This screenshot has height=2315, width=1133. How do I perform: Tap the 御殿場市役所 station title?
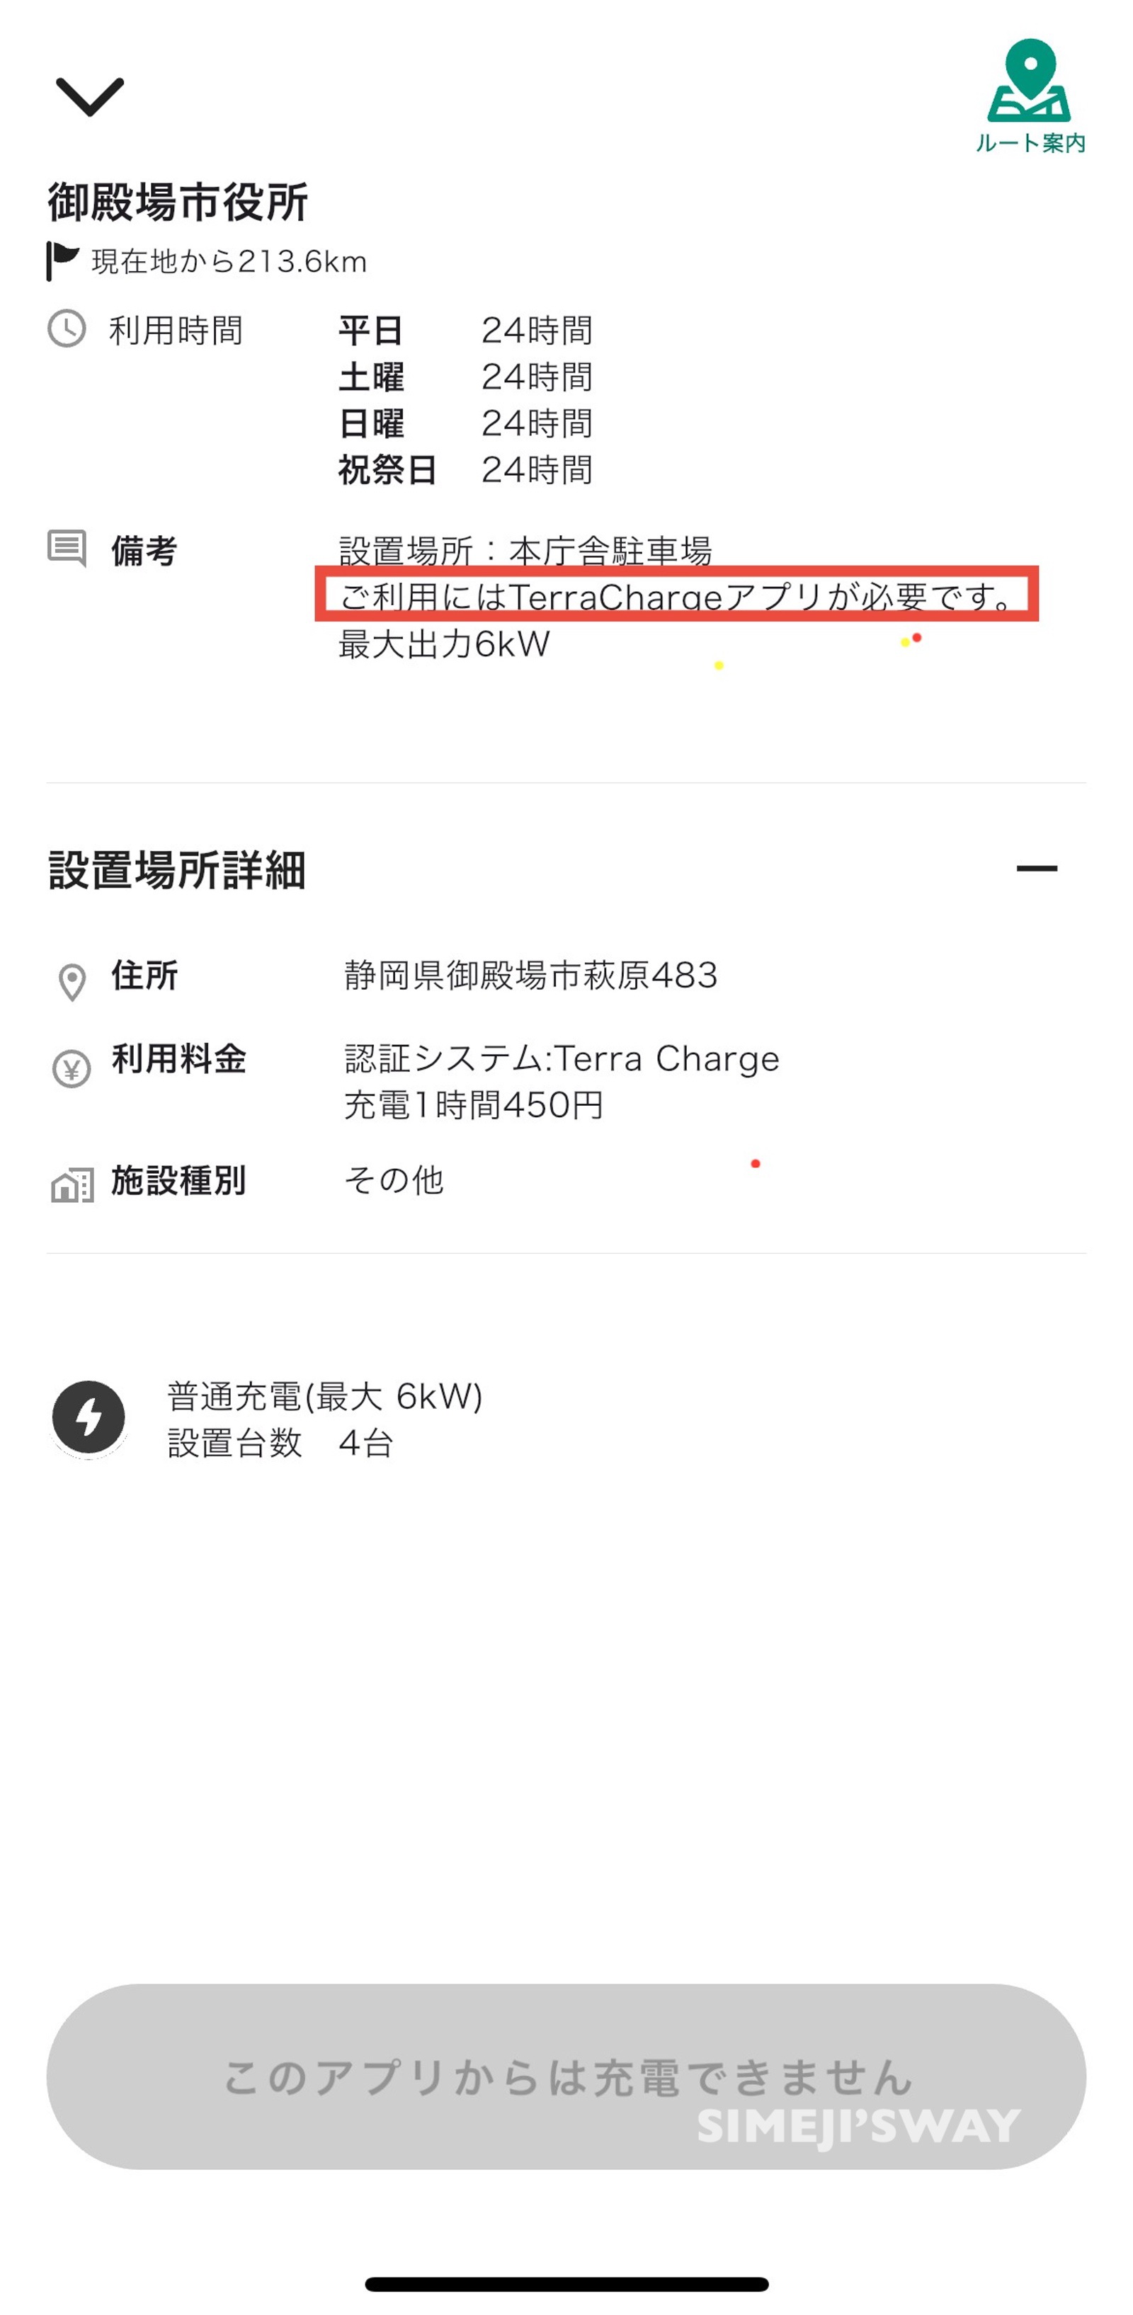tap(178, 201)
